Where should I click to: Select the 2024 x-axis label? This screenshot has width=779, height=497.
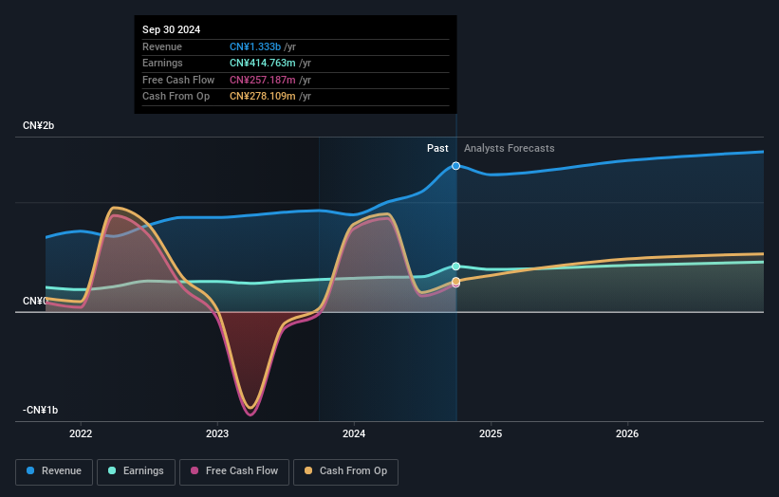[354, 433]
